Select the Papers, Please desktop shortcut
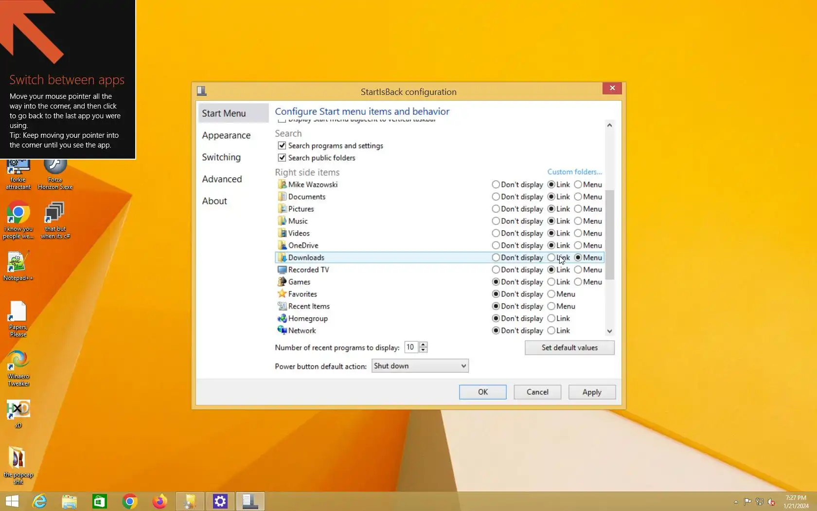 (18, 319)
